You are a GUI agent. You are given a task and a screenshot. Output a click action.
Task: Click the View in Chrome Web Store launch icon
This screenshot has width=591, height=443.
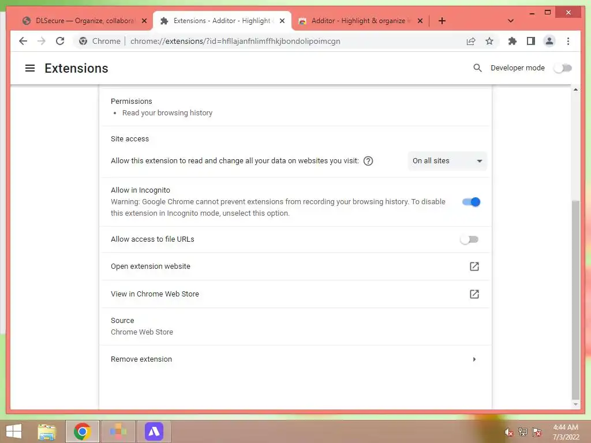point(474,294)
